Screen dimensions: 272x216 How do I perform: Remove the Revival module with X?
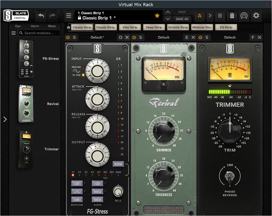click(193, 37)
